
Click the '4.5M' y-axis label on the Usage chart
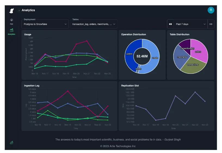pyautogui.click(x=31, y=38)
